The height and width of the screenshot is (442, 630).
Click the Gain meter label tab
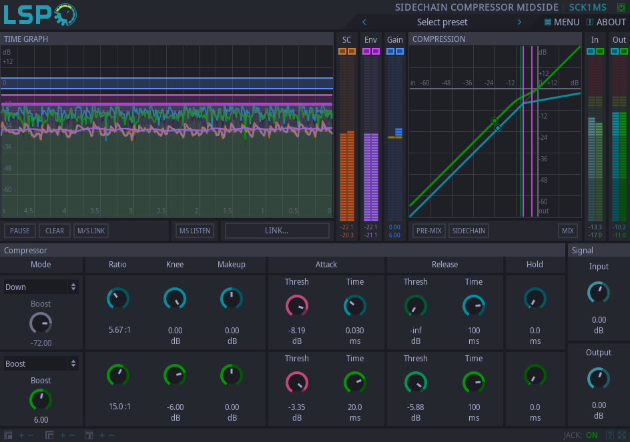394,40
